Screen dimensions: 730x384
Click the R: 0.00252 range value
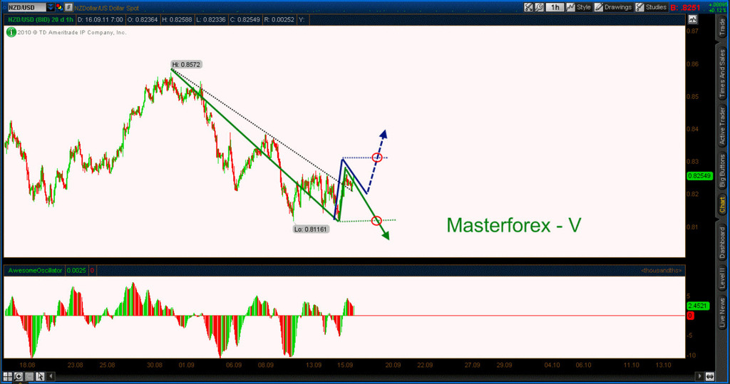click(x=279, y=19)
